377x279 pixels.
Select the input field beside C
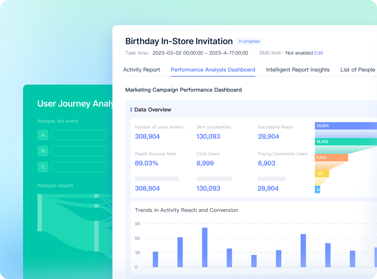pos(78,167)
